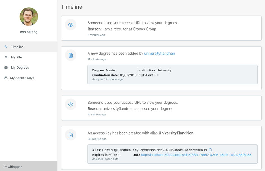The height and width of the screenshot is (171, 265).
Task: Open the localhost access URL link
Action: [x=196, y=155]
